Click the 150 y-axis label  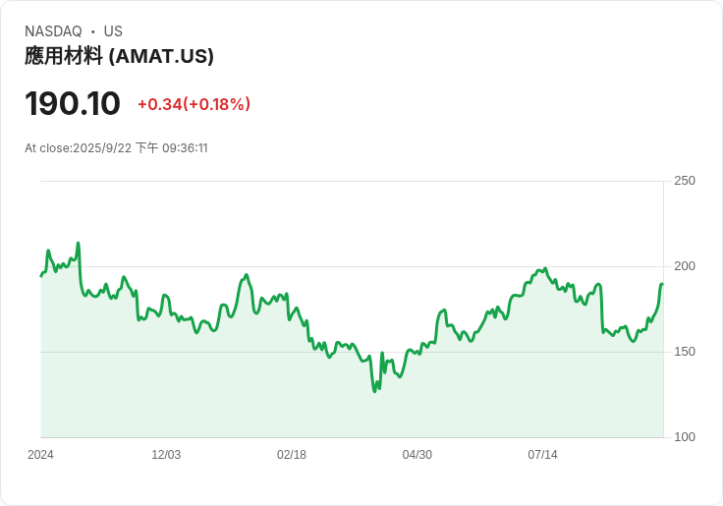(x=685, y=352)
